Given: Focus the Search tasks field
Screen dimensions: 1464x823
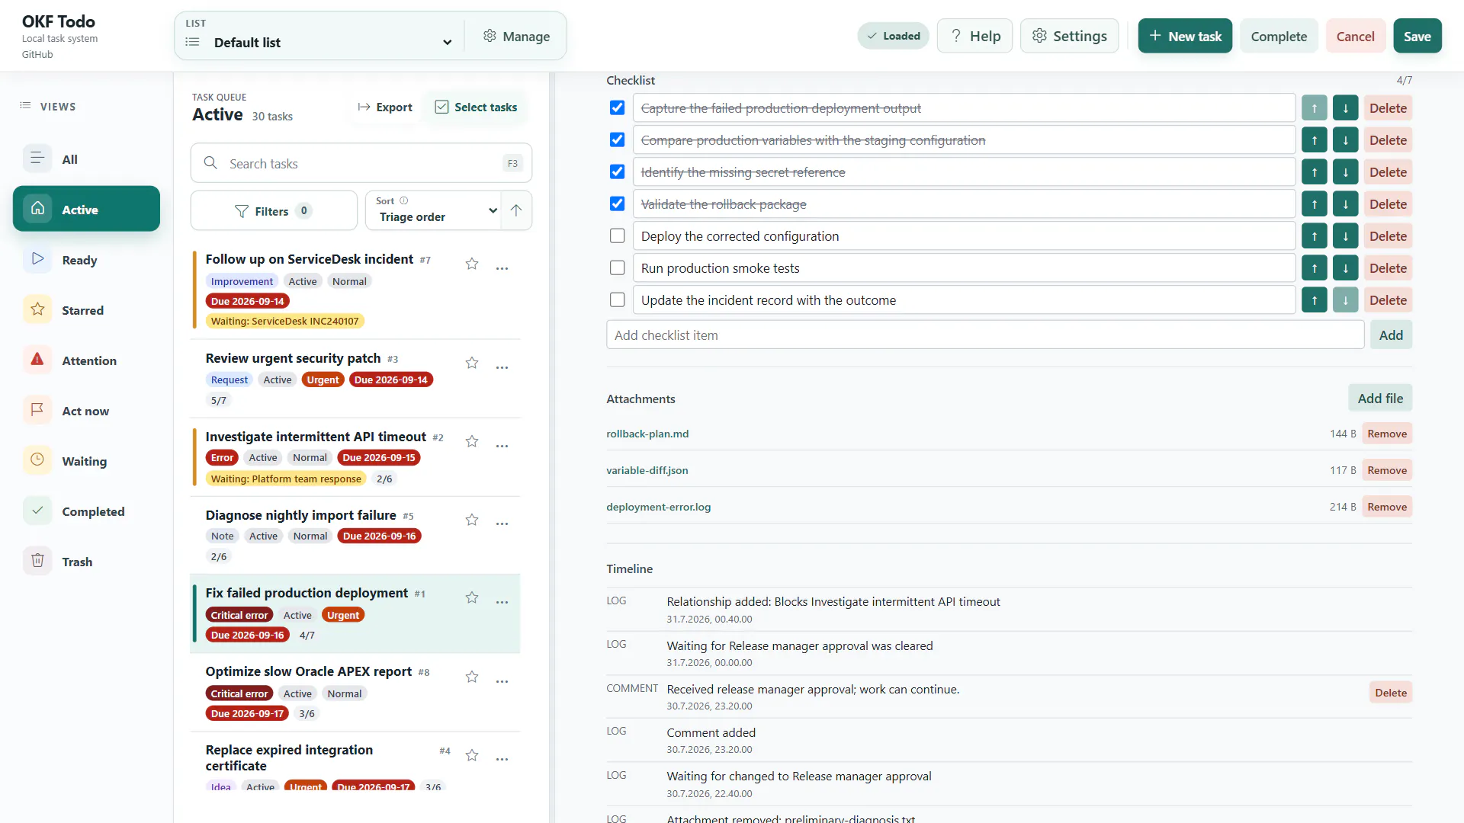Looking at the screenshot, I should [x=361, y=163].
